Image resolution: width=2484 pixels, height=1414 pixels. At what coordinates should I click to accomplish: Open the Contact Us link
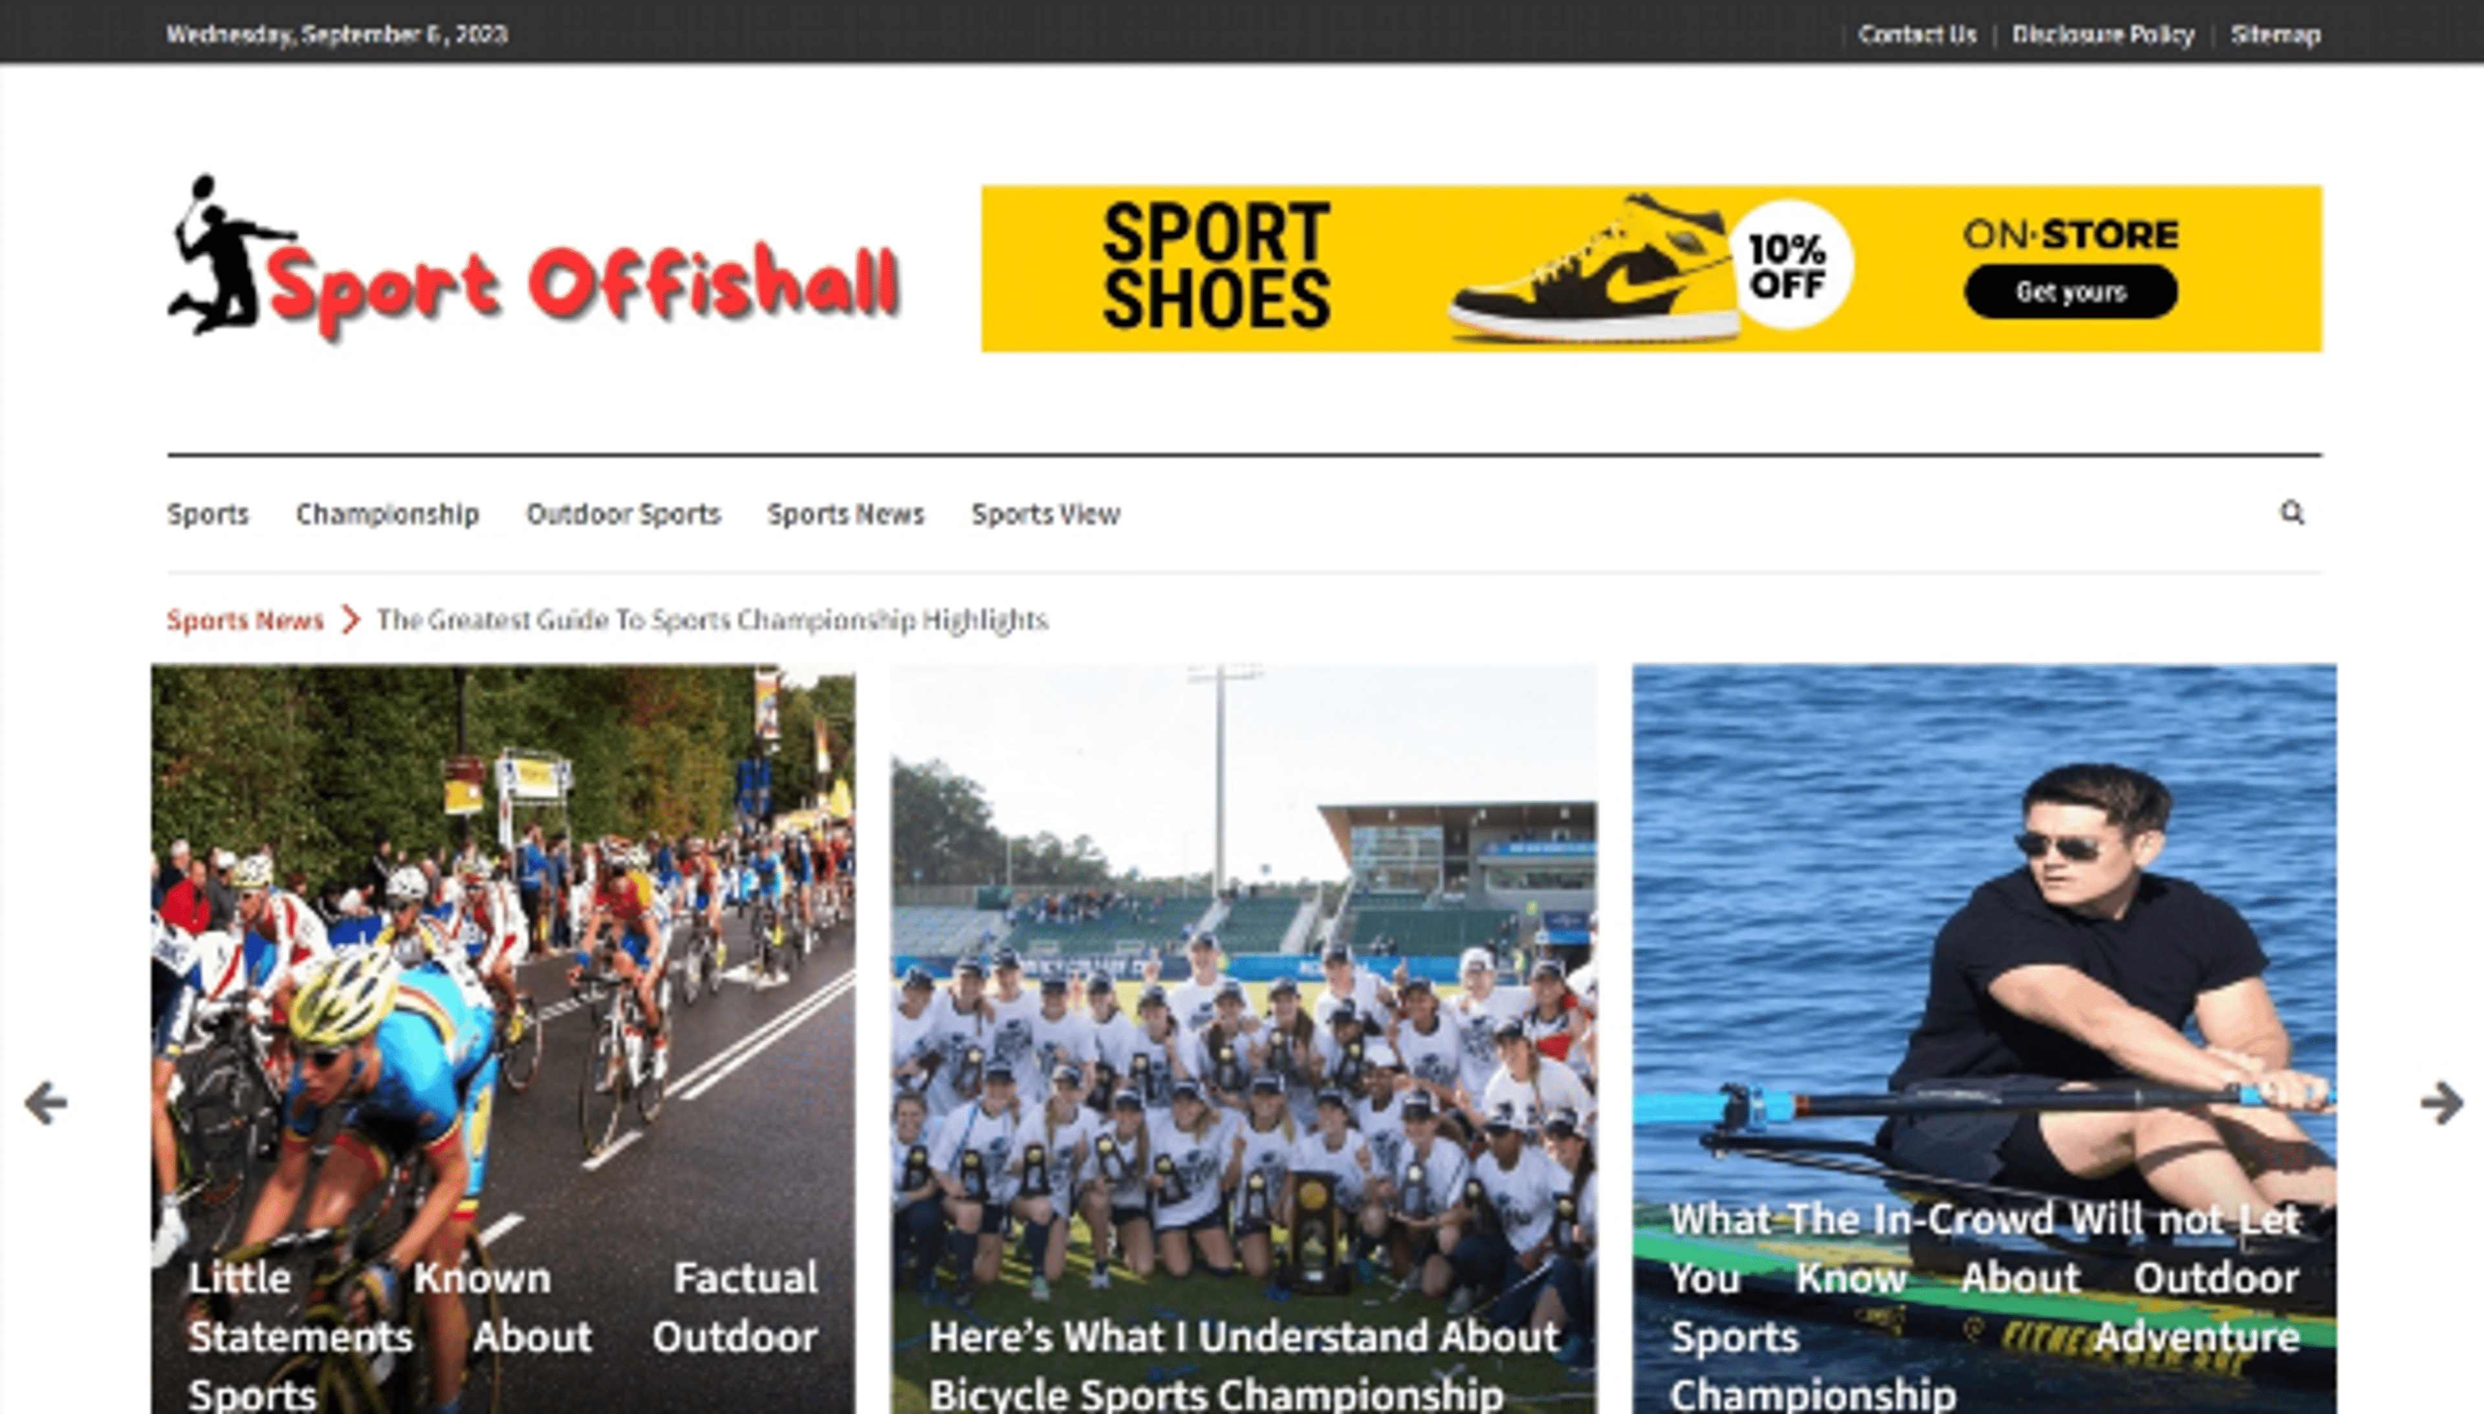pos(1917,35)
